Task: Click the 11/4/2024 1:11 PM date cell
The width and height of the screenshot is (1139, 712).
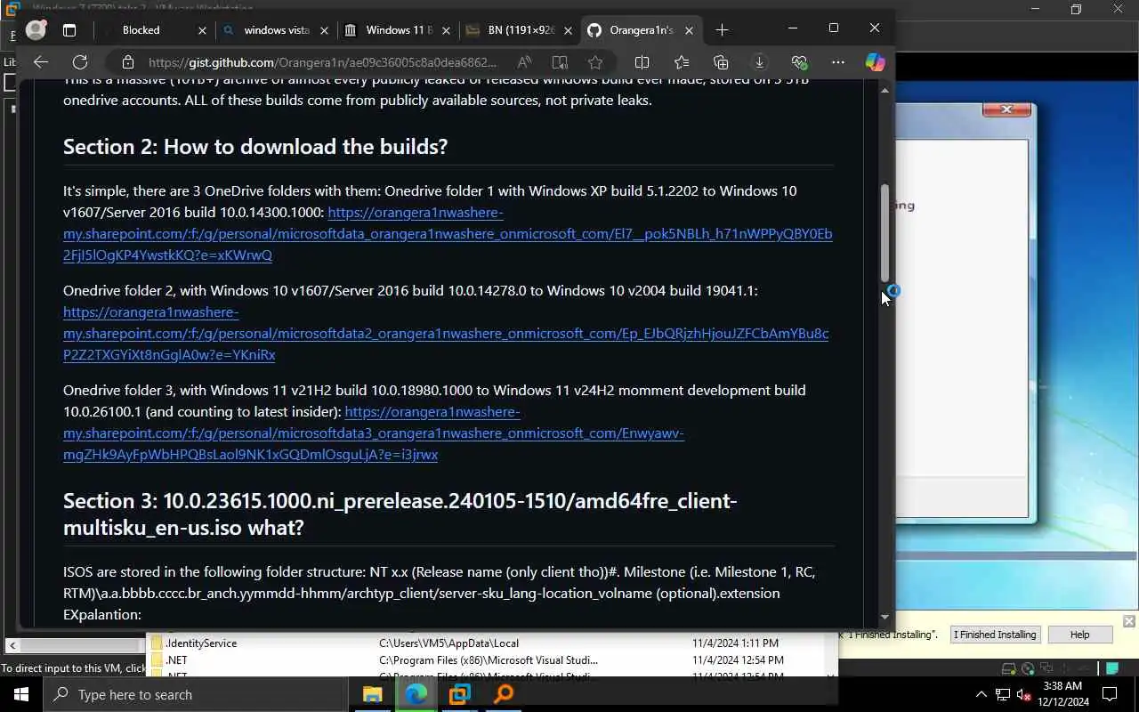Action: tap(735, 643)
